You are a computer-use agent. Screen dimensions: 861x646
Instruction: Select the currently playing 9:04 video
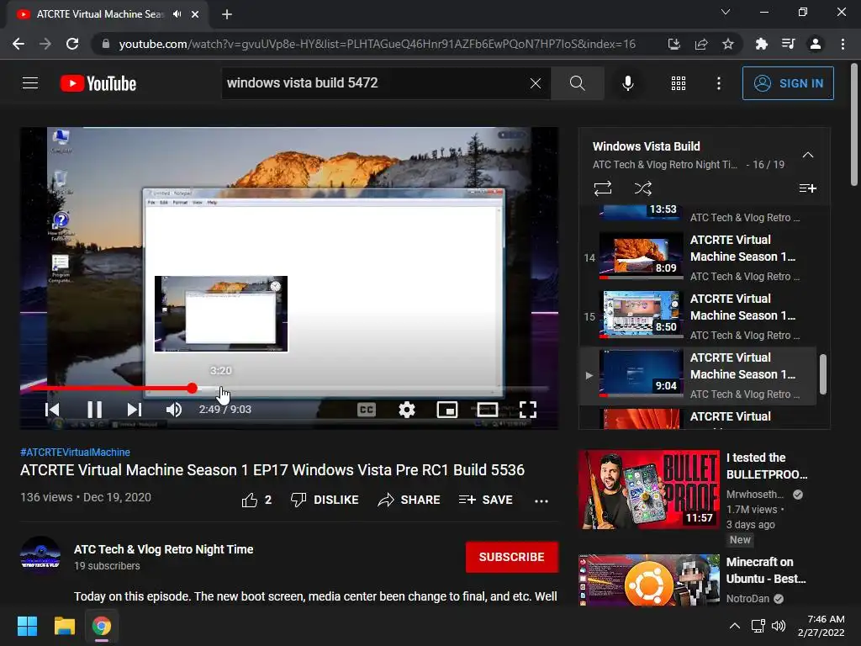coord(698,376)
